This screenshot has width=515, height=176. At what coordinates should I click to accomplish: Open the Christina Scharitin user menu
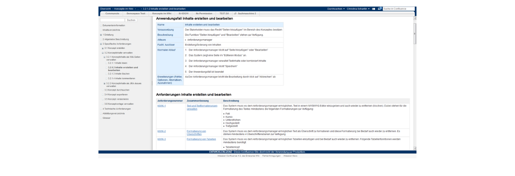(x=358, y=9)
